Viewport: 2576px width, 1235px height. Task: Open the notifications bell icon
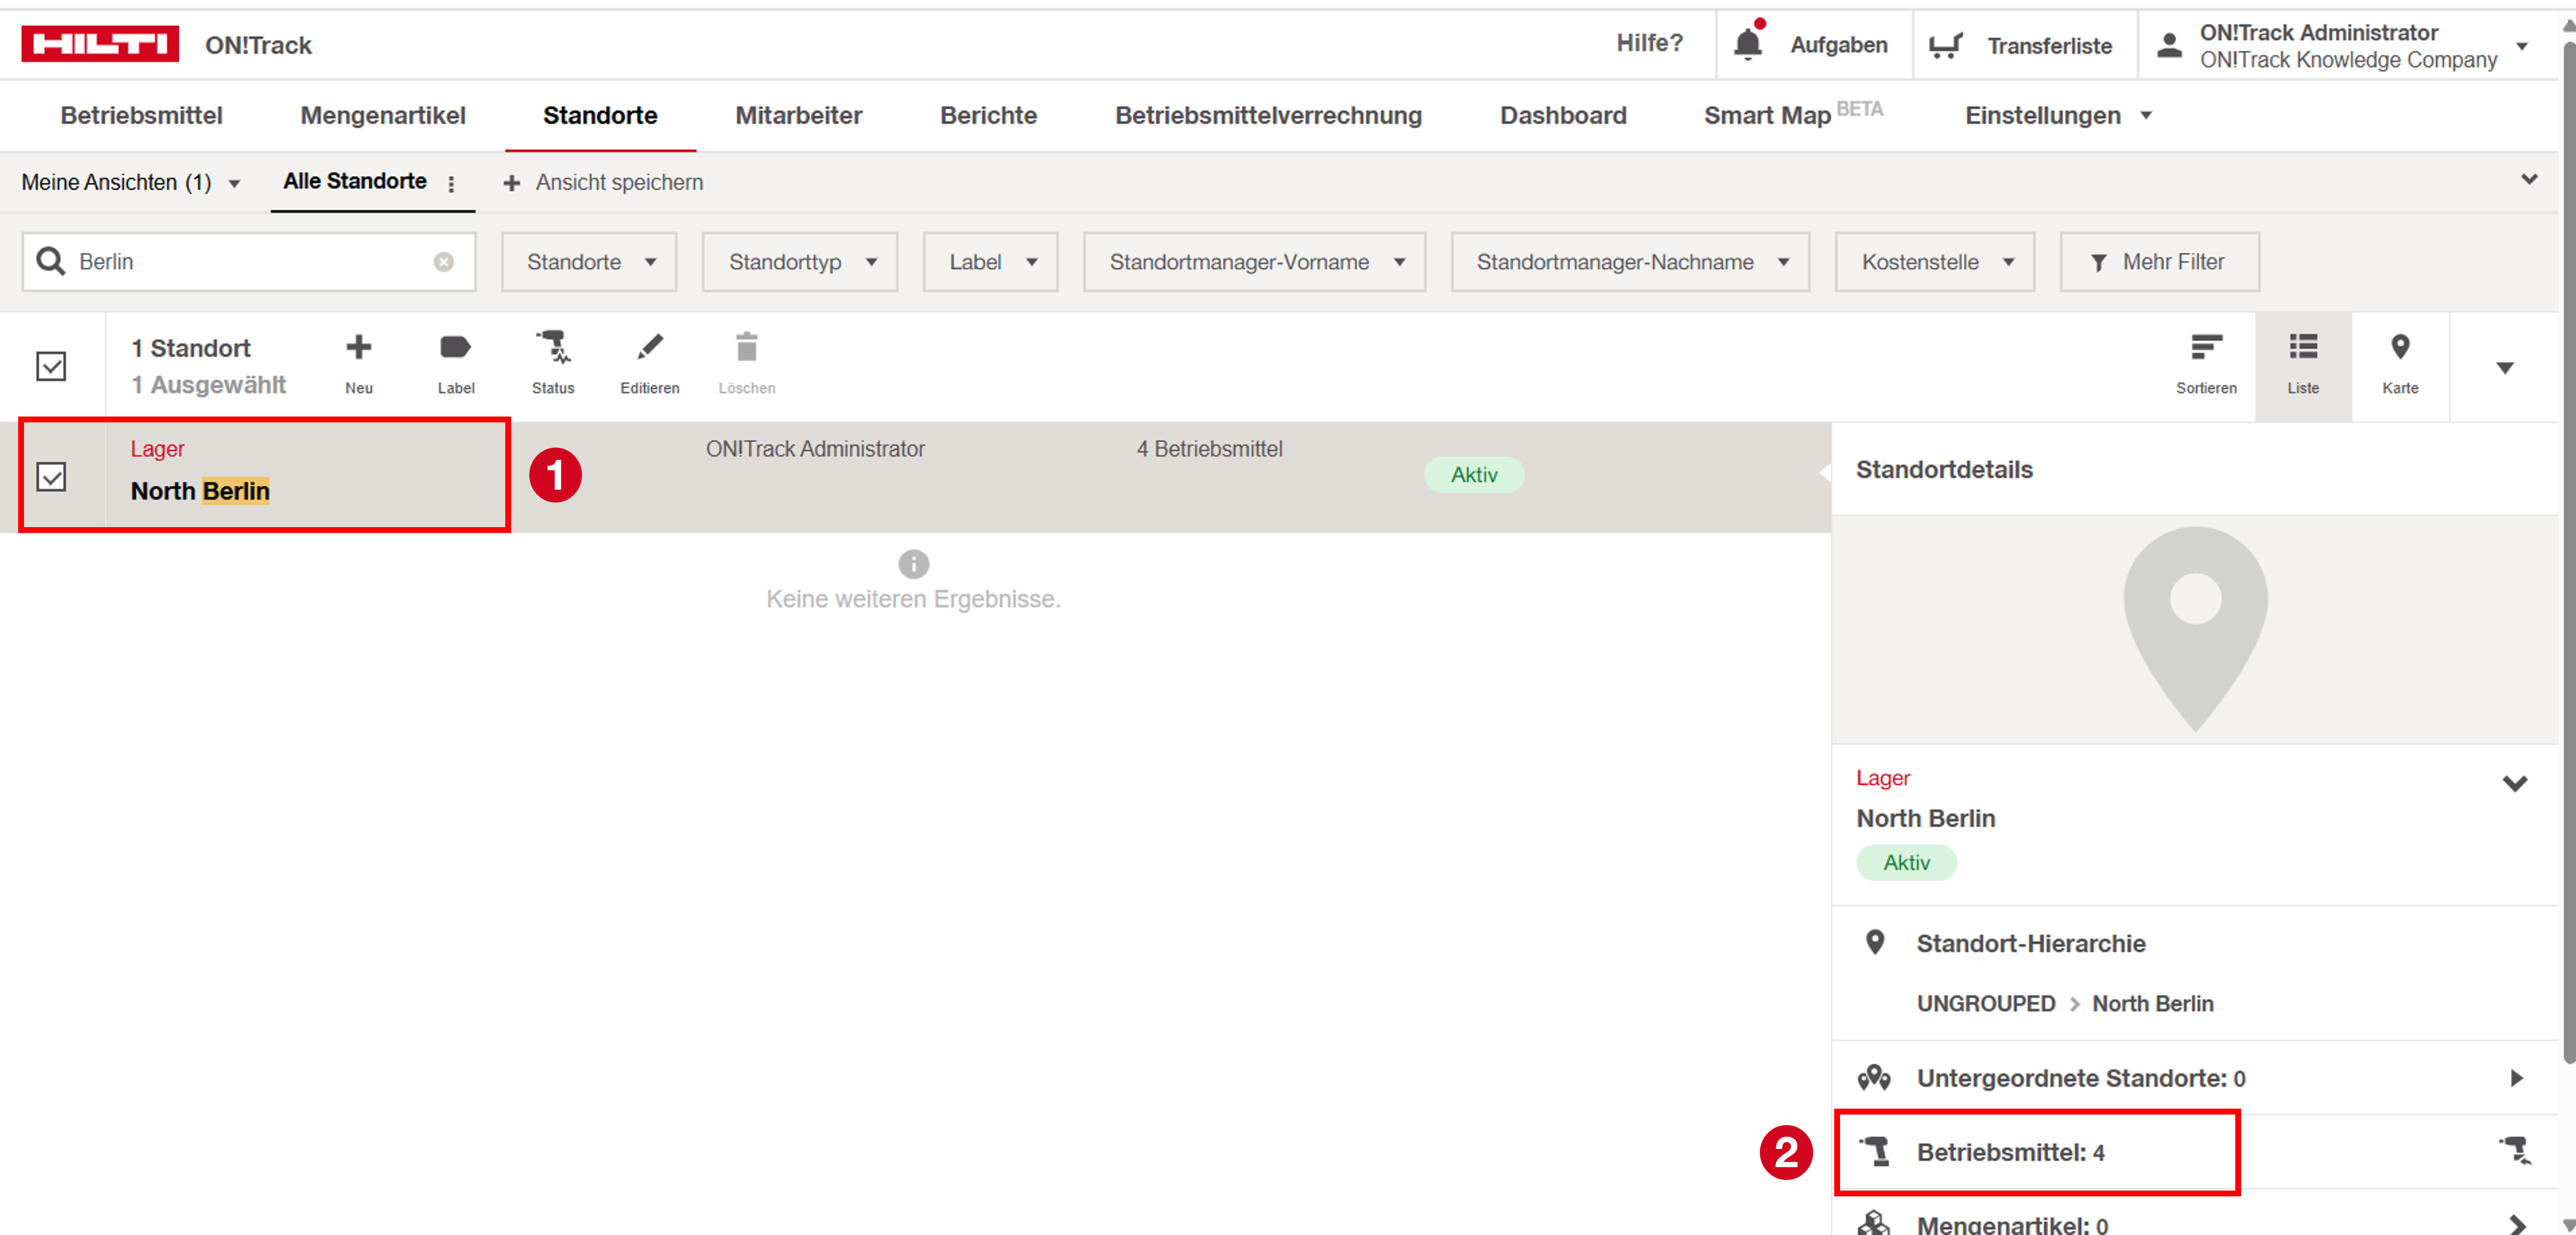coord(1748,43)
